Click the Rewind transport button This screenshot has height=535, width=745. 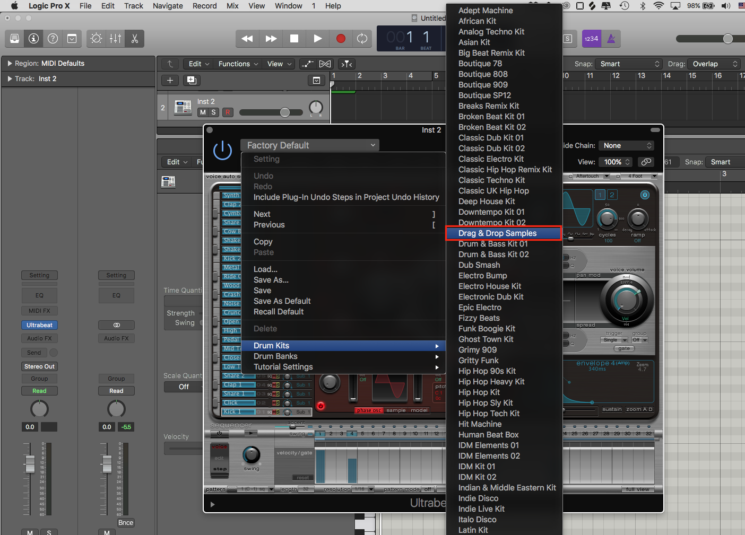click(x=247, y=39)
